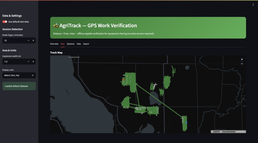Decrease the break gap minutes value

(x=28, y=40)
